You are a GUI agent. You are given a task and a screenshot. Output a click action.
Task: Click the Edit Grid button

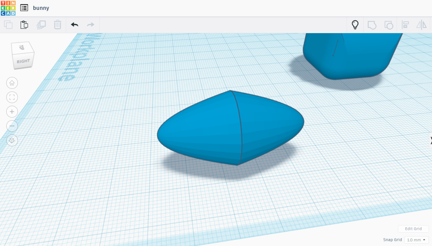click(x=413, y=229)
